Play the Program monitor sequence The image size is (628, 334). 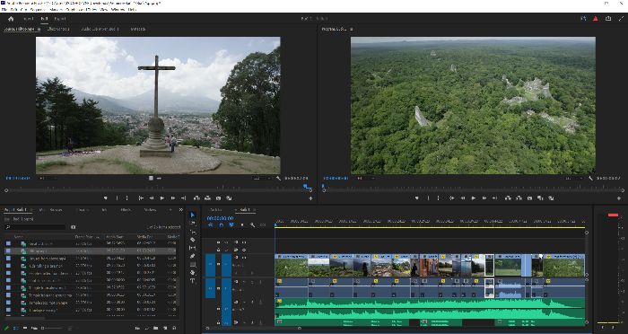[x=474, y=198]
